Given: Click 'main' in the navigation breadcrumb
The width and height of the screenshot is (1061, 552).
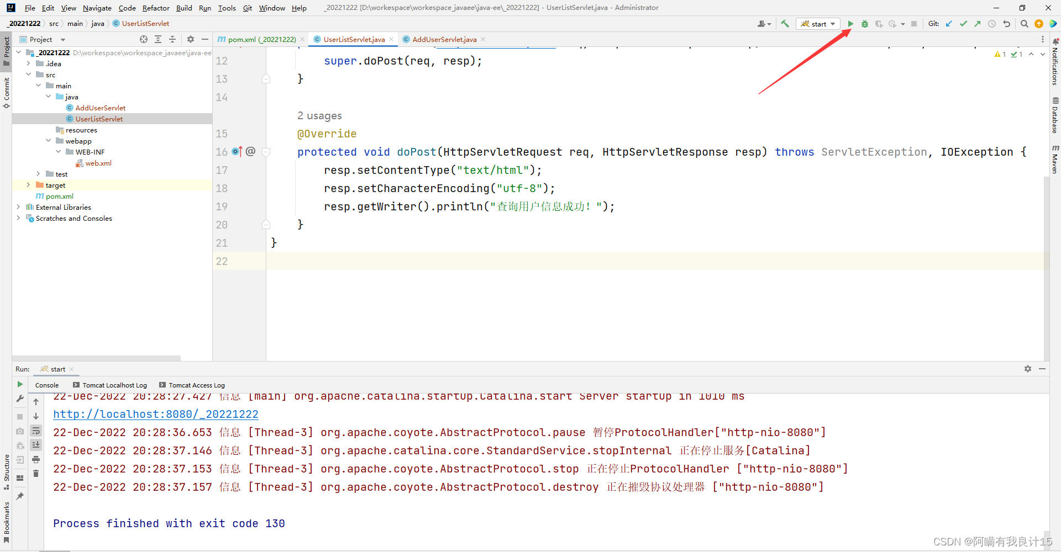Looking at the screenshot, I should point(75,24).
